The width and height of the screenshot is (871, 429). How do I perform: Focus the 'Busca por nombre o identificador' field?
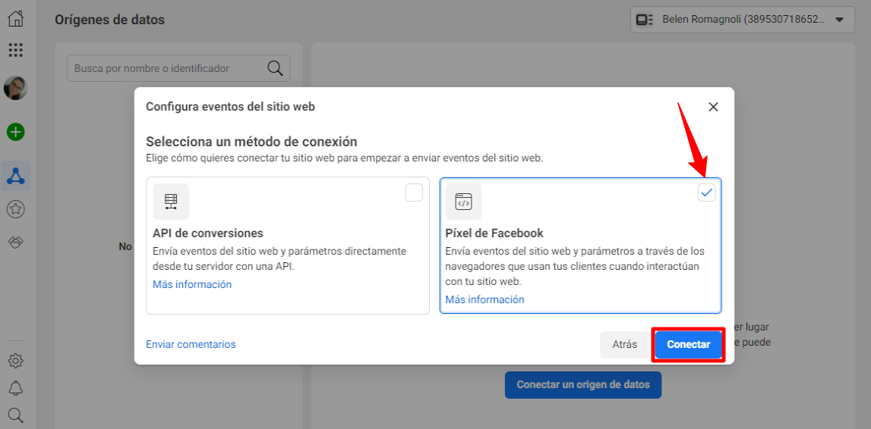(x=178, y=68)
